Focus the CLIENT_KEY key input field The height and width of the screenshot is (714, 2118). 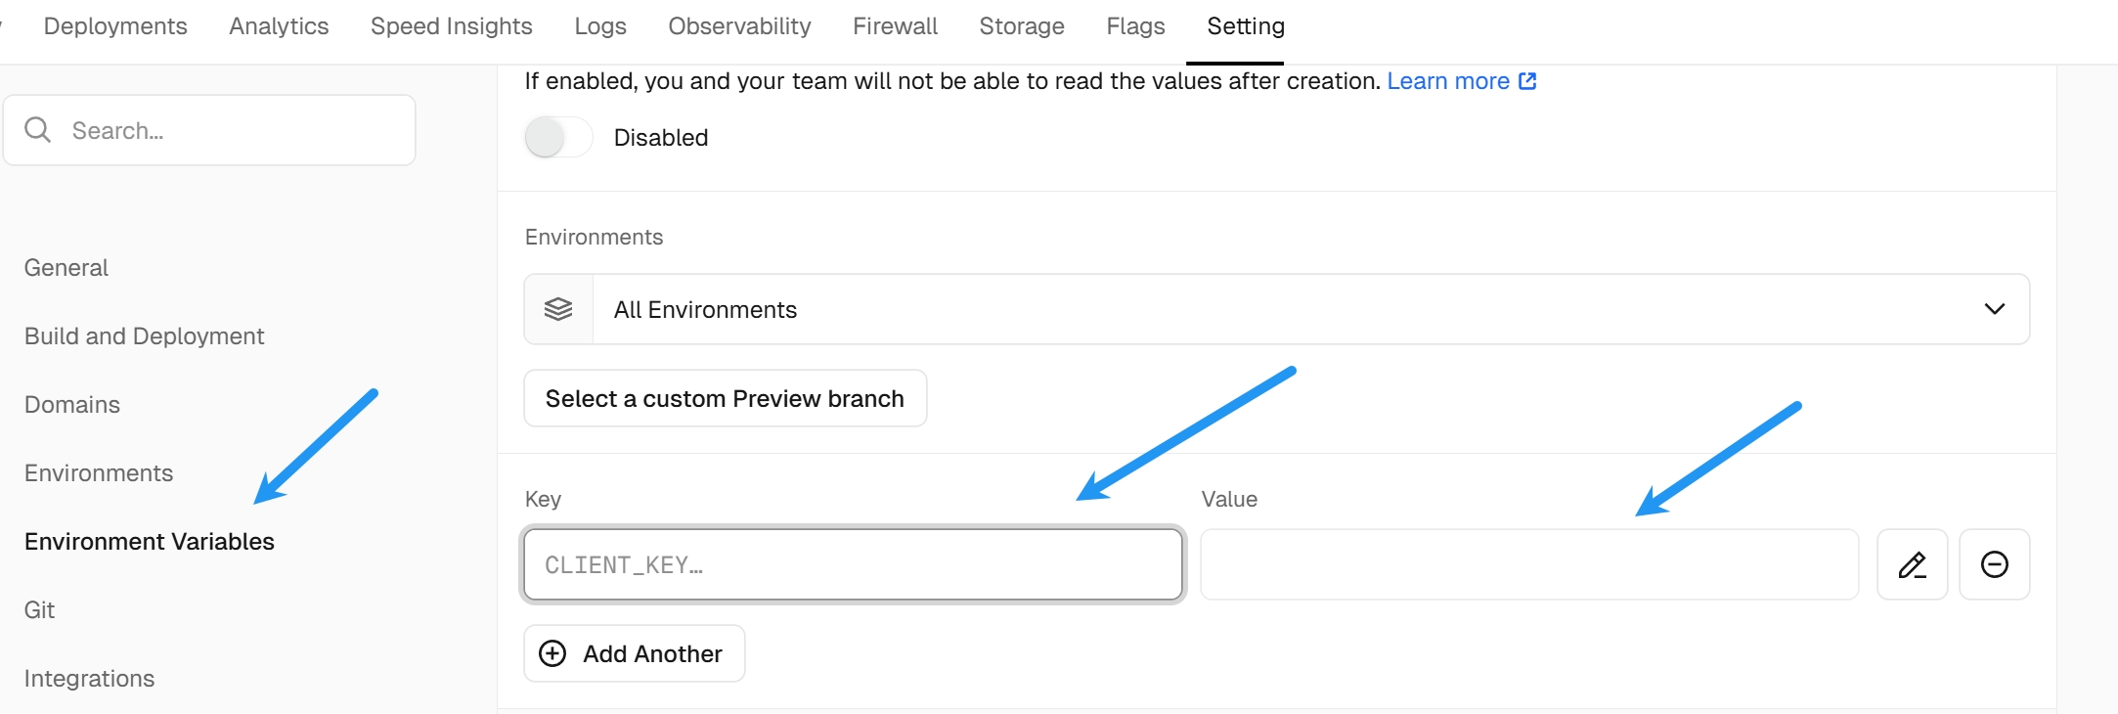pos(853,564)
